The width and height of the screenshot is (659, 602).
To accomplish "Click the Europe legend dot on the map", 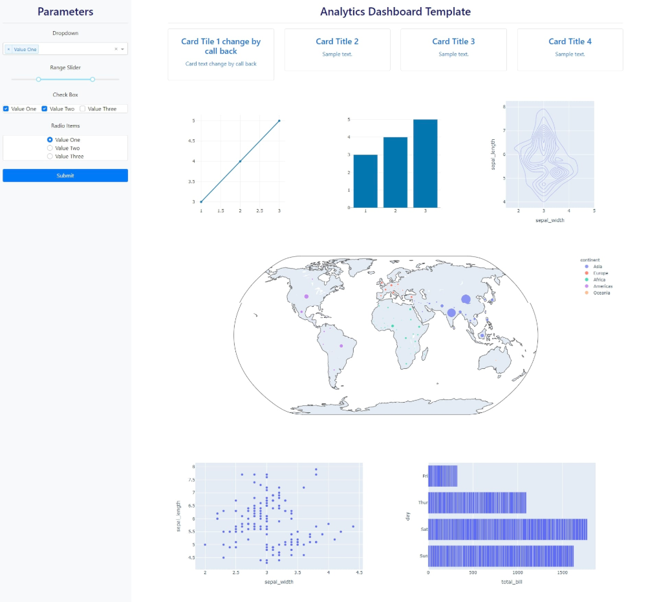I will pos(587,273).
